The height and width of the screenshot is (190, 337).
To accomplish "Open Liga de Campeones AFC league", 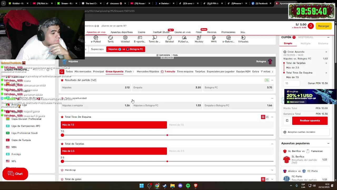I will 26,126.
